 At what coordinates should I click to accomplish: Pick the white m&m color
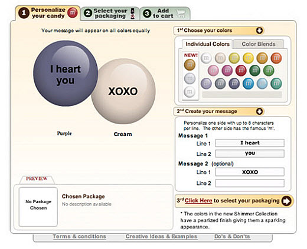click(206, 58)
